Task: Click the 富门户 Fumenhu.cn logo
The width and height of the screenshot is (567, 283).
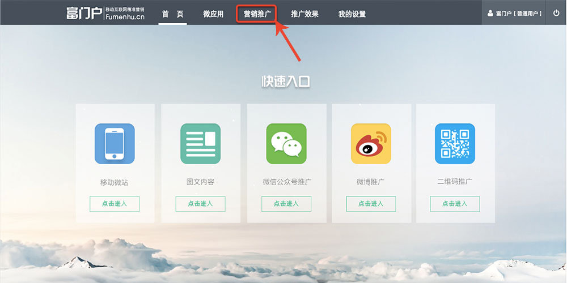Action: click(x=105, y=13)
